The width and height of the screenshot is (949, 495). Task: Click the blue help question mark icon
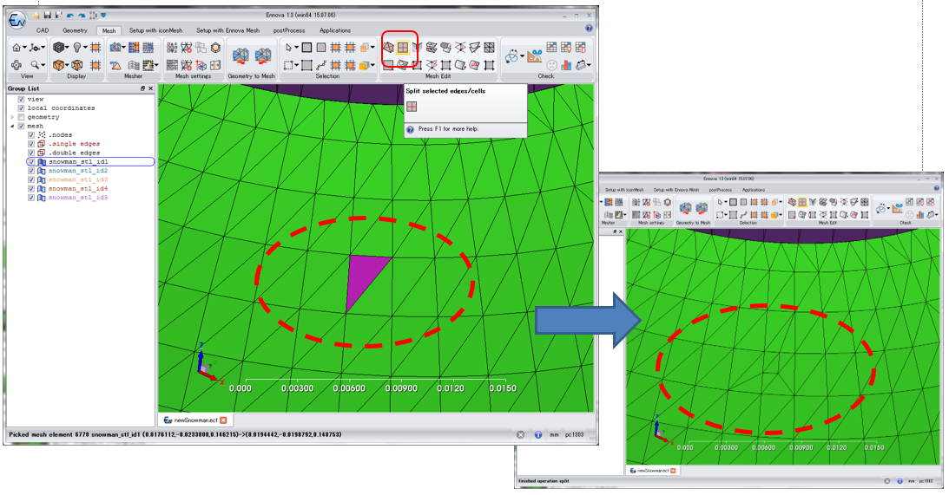589,29
